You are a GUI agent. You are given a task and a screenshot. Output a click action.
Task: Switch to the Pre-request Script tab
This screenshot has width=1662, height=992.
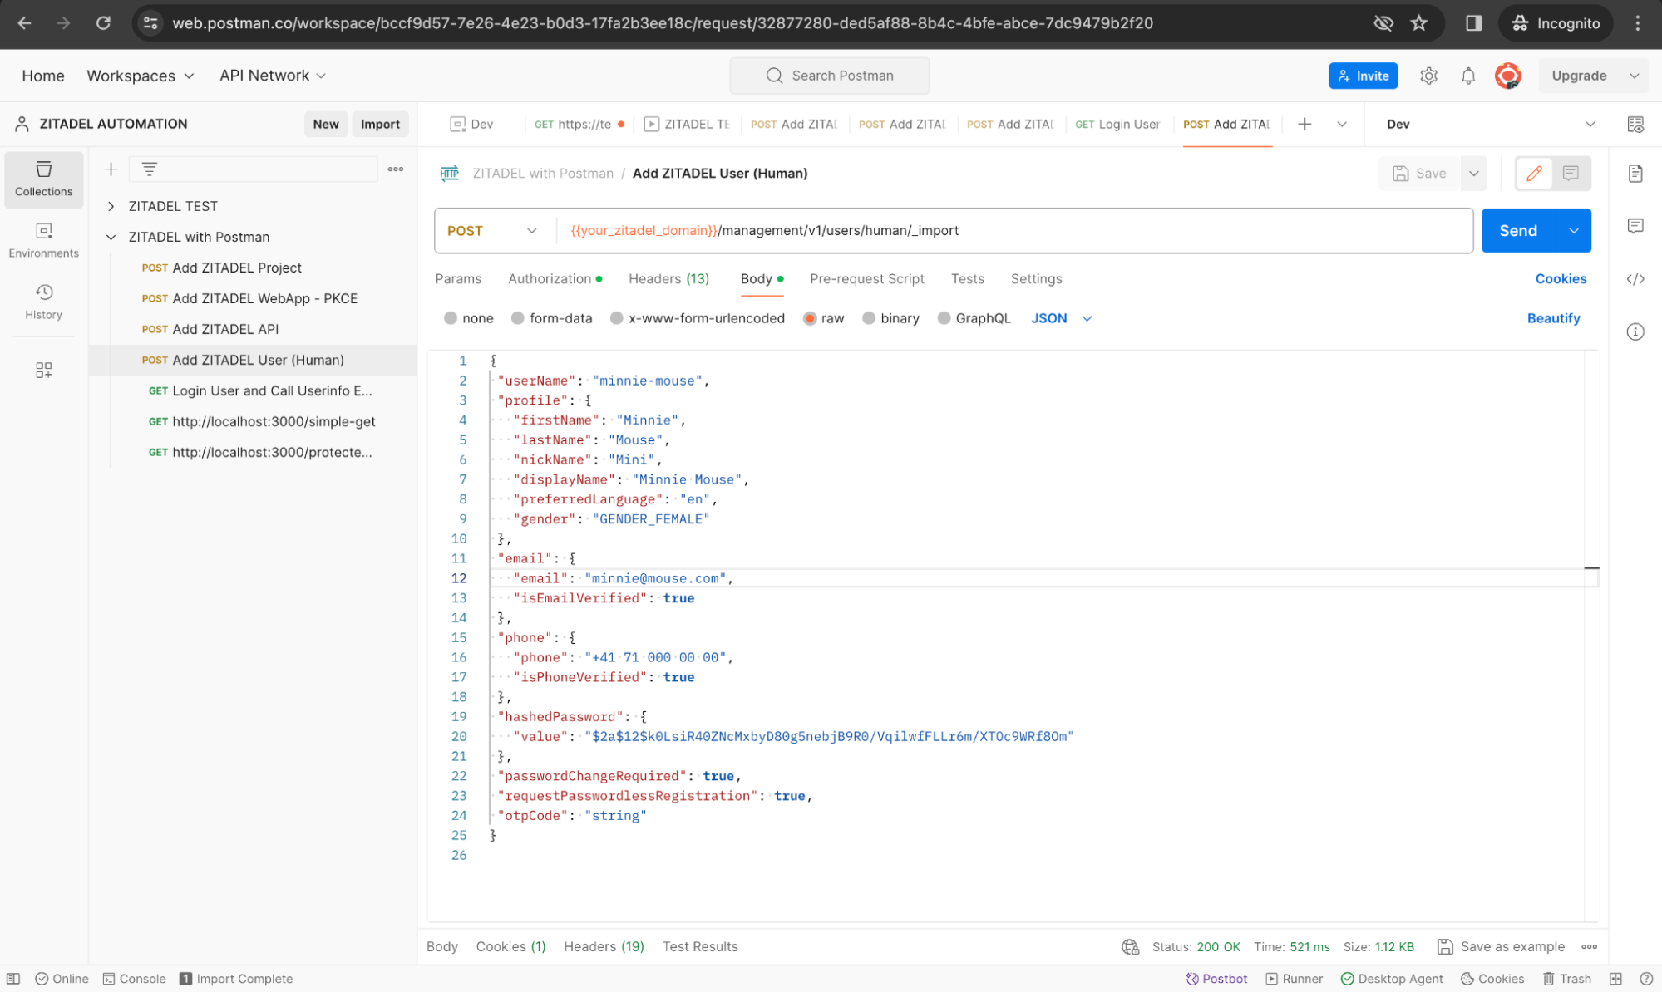(866, 279)
